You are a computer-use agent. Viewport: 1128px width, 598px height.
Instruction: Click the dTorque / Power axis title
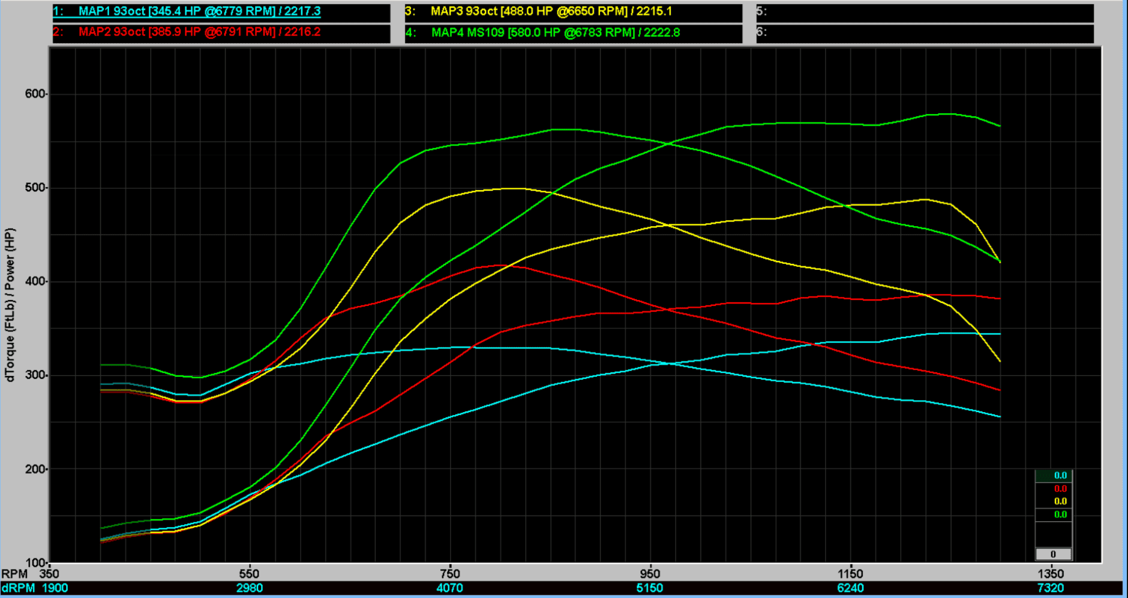click(x=10, y=305)
